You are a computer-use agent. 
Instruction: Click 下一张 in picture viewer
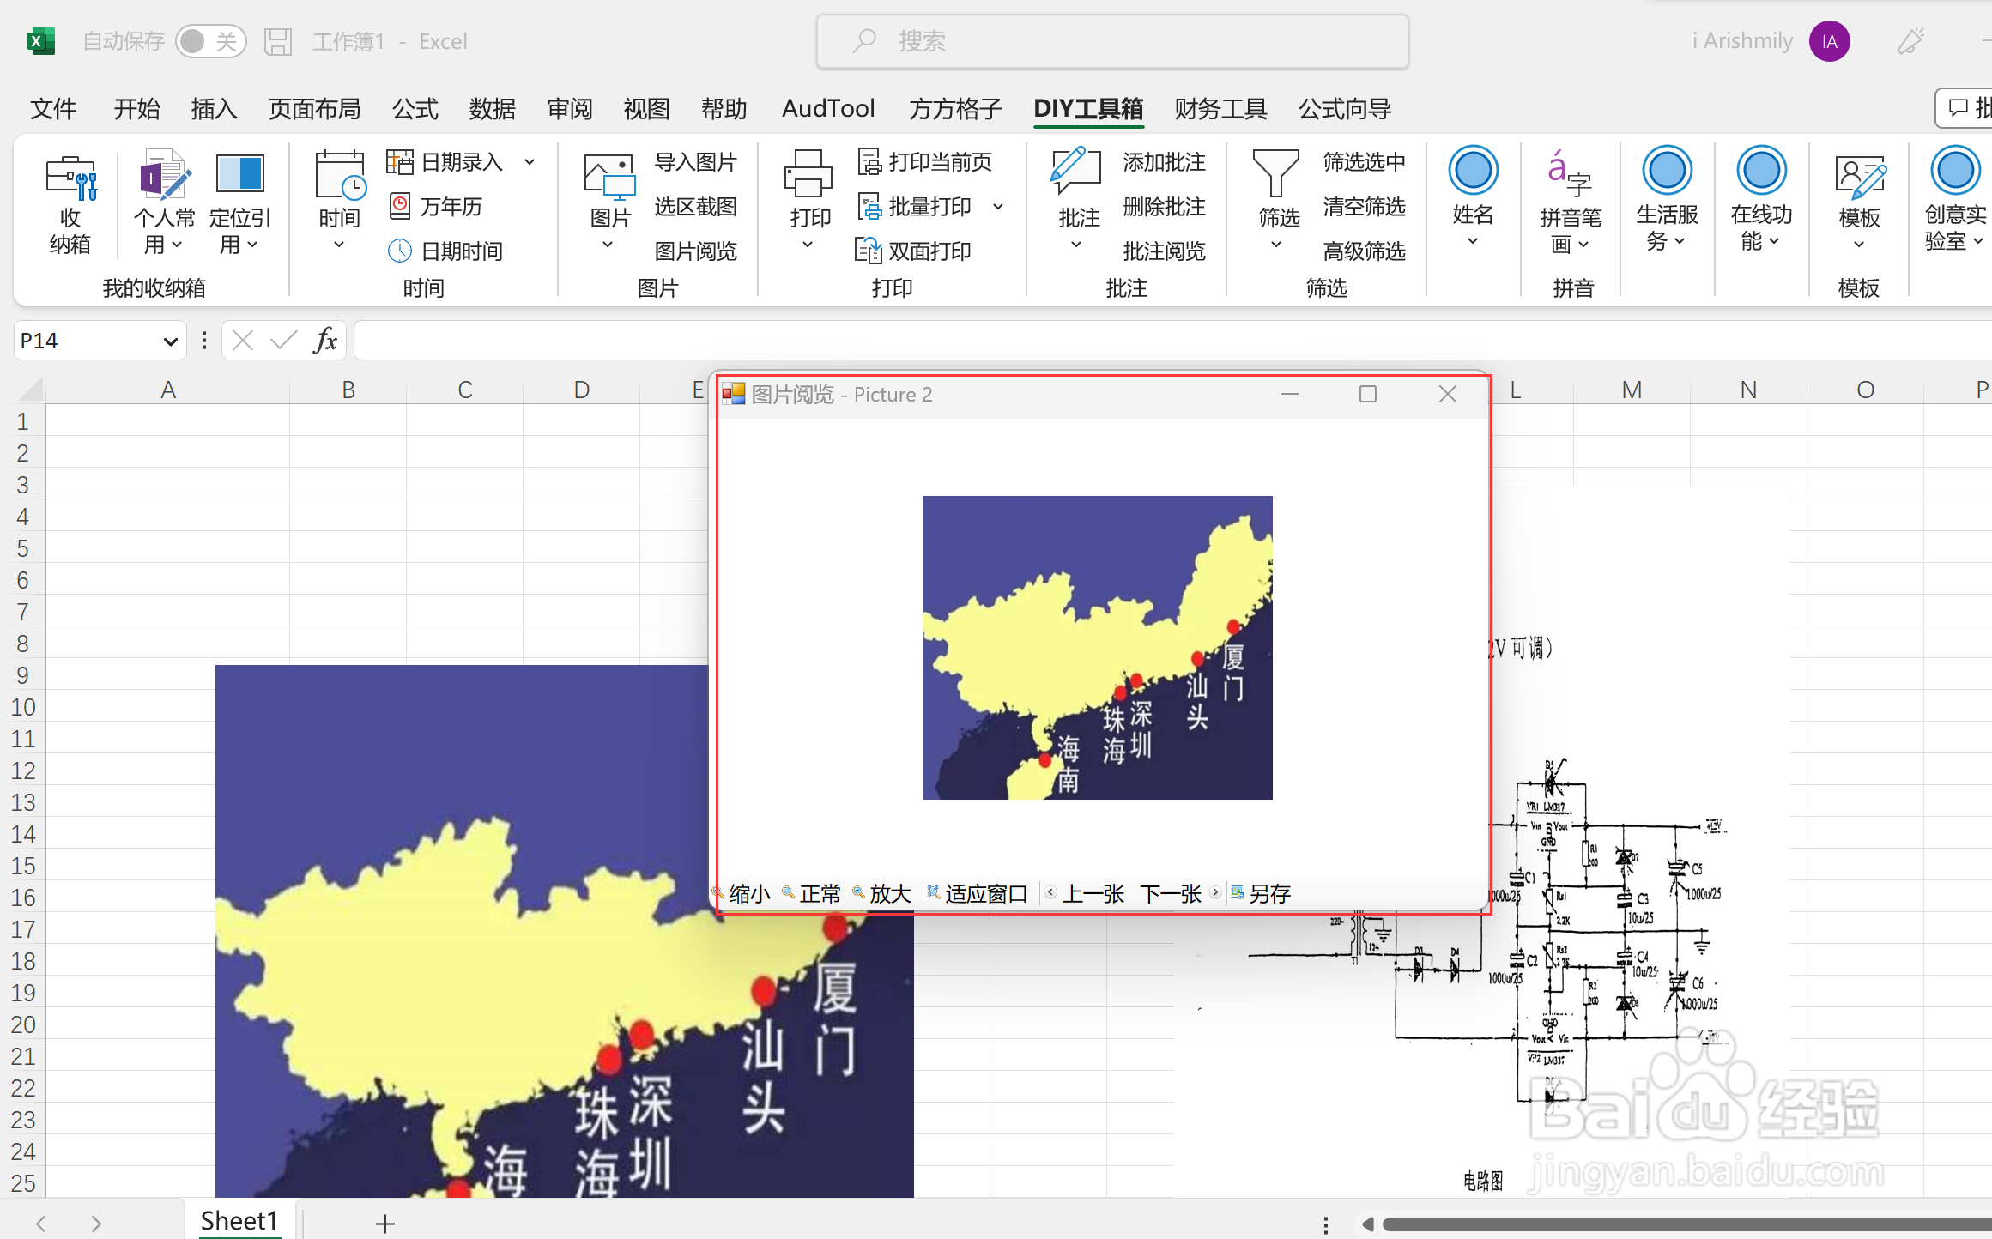tap(1179, 894)
